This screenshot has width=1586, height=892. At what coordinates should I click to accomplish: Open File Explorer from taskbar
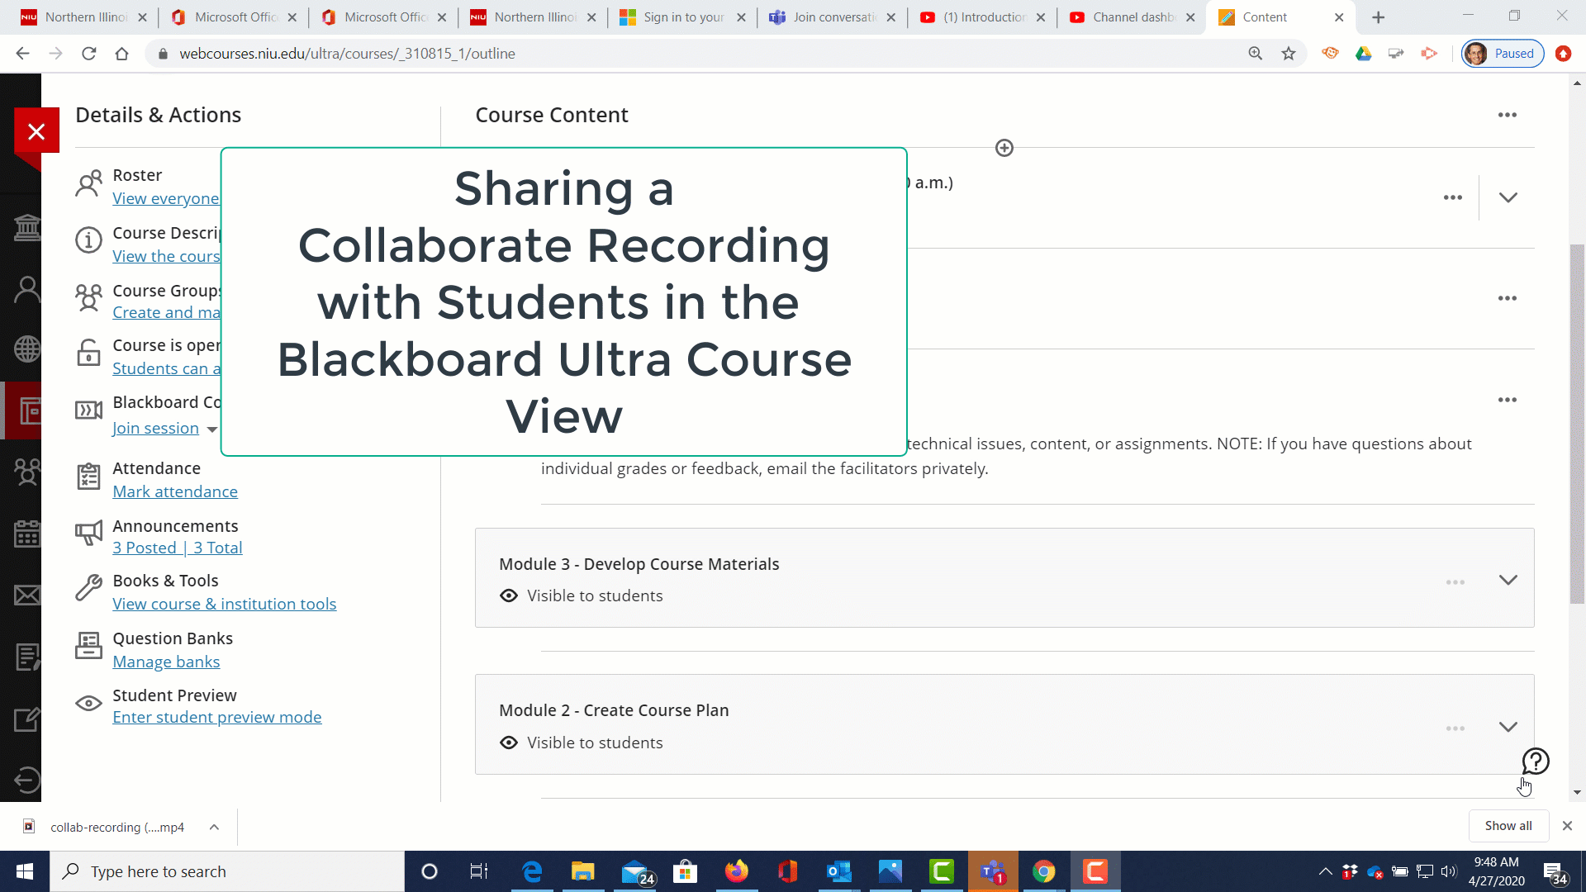point(582,871)
